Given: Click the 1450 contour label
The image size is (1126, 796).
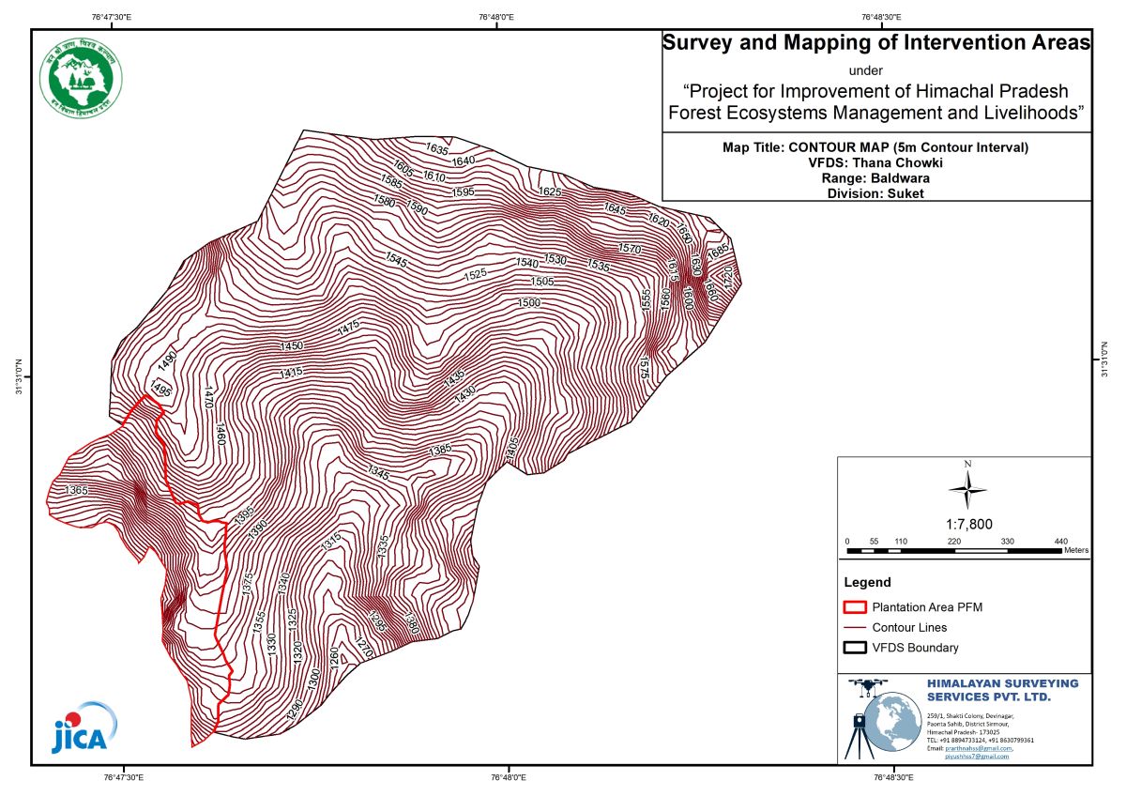Looking at the screenshot, I should [291, 346].
